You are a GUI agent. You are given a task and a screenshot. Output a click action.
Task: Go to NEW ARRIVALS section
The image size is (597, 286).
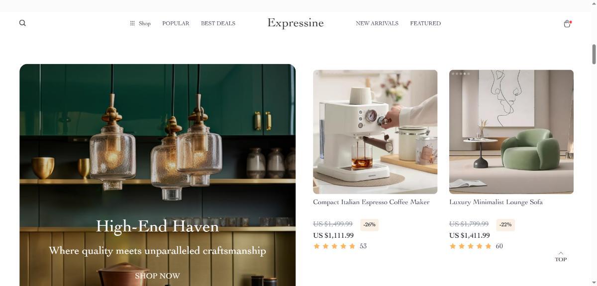[377, 23]
